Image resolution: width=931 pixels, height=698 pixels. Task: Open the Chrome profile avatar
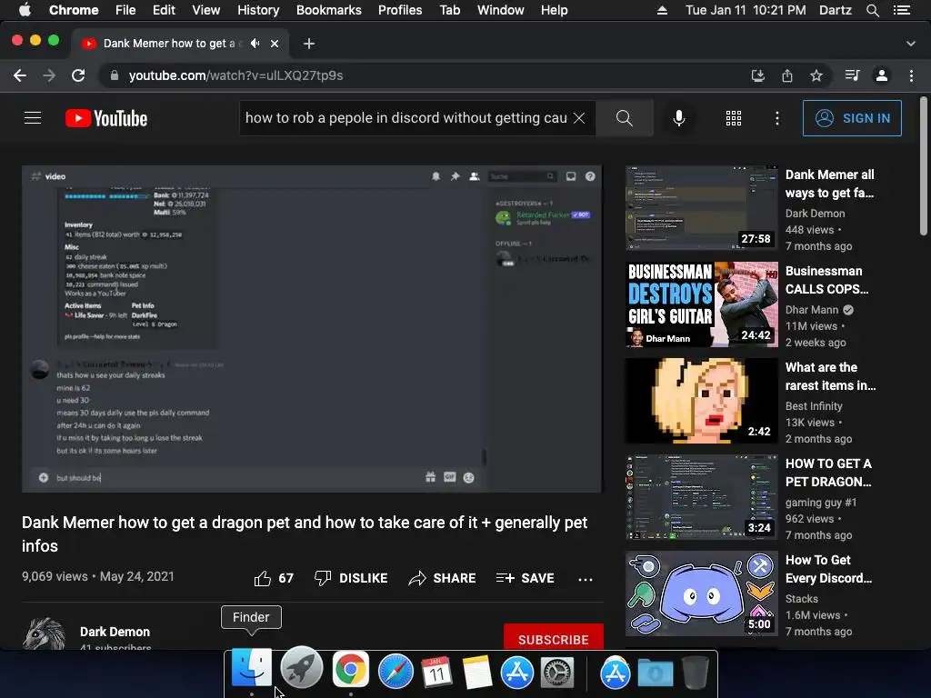pyautogui.click(x=882, y=75)
